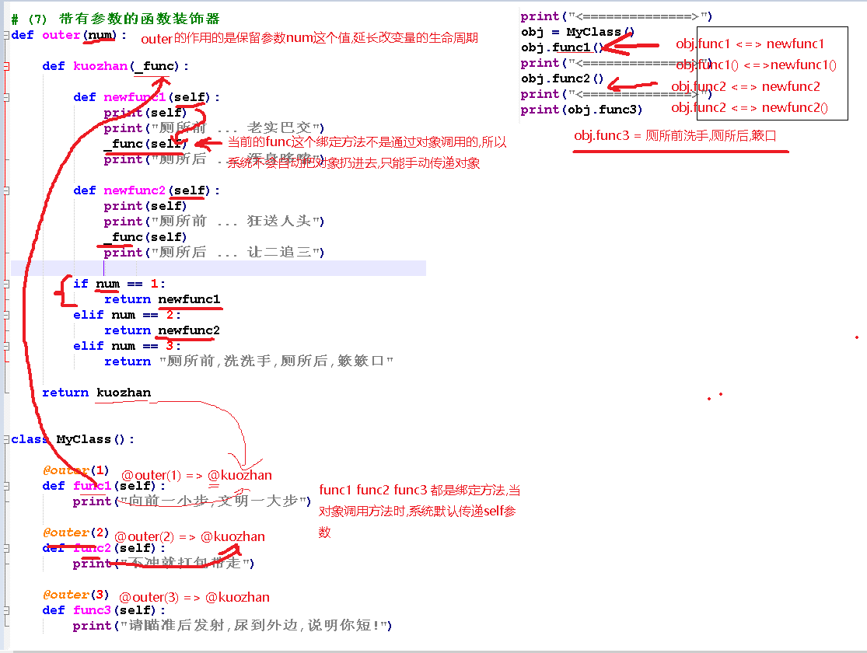Screen dimensions: 867x653
Task: Fold the 'def func1(self)' method
Action: (7, 486)
